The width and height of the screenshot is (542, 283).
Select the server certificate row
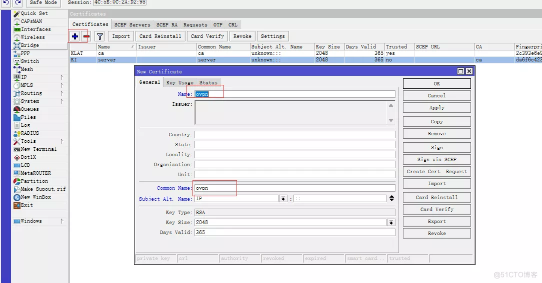click(107, 60)
